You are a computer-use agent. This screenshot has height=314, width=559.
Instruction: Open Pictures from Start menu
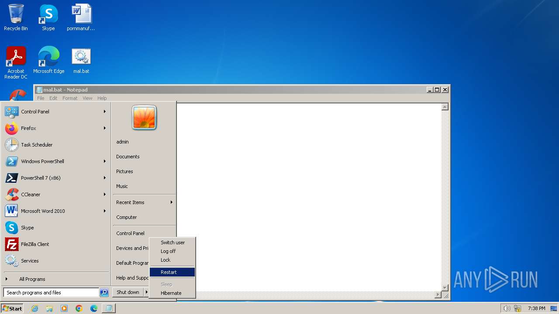(124, 171)
